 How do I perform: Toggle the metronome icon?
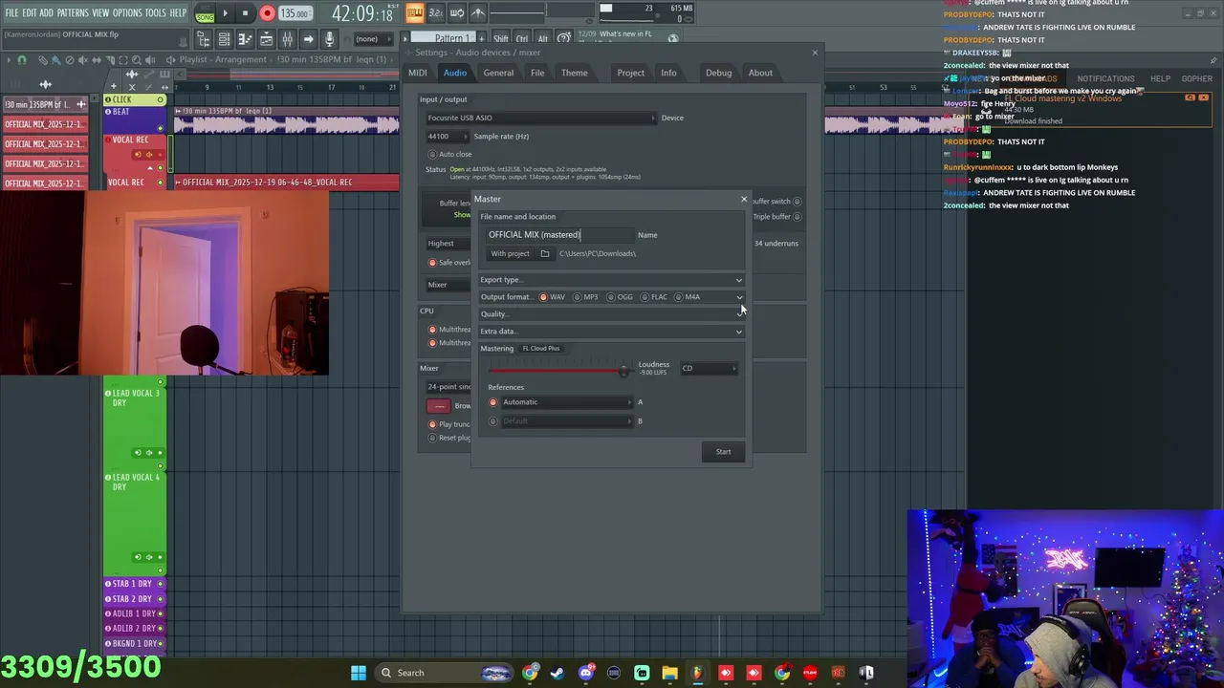tap(478, 12)
